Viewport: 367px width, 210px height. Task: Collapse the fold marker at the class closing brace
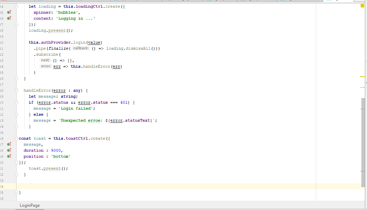tap(16, 192)
